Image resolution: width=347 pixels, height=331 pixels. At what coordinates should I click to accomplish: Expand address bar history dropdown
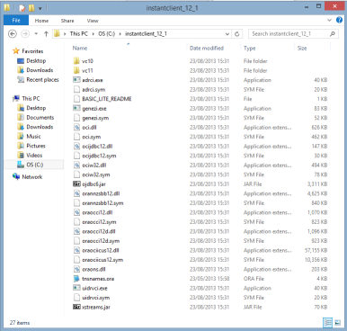click(227, 34)
